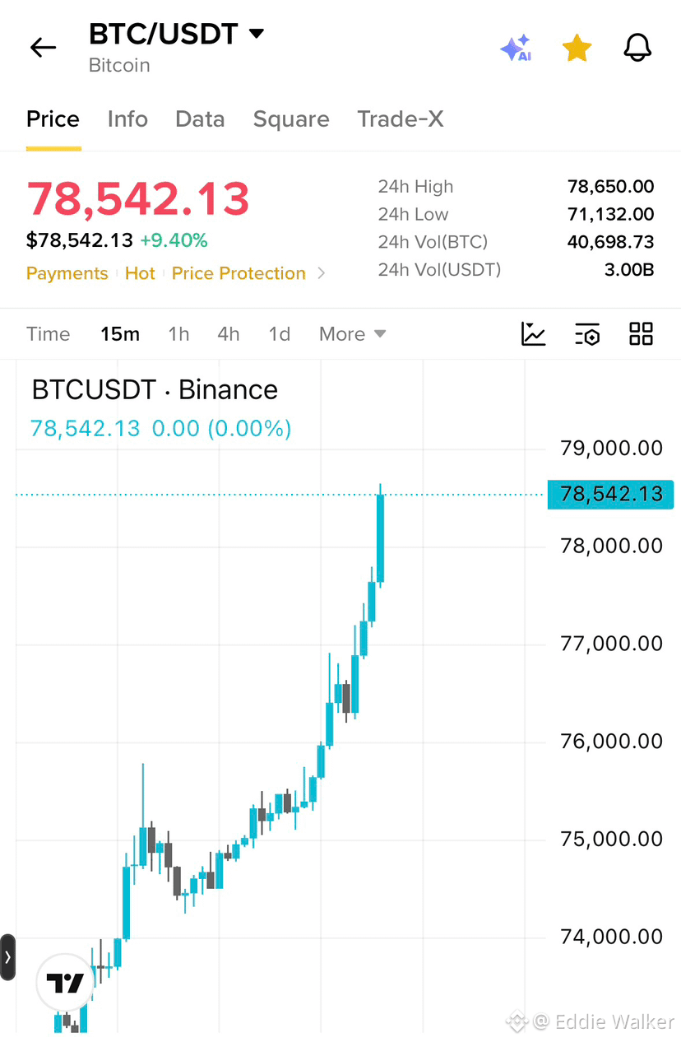
Task: Click the 24h High value 78,650.00
Action: [611, 187]
